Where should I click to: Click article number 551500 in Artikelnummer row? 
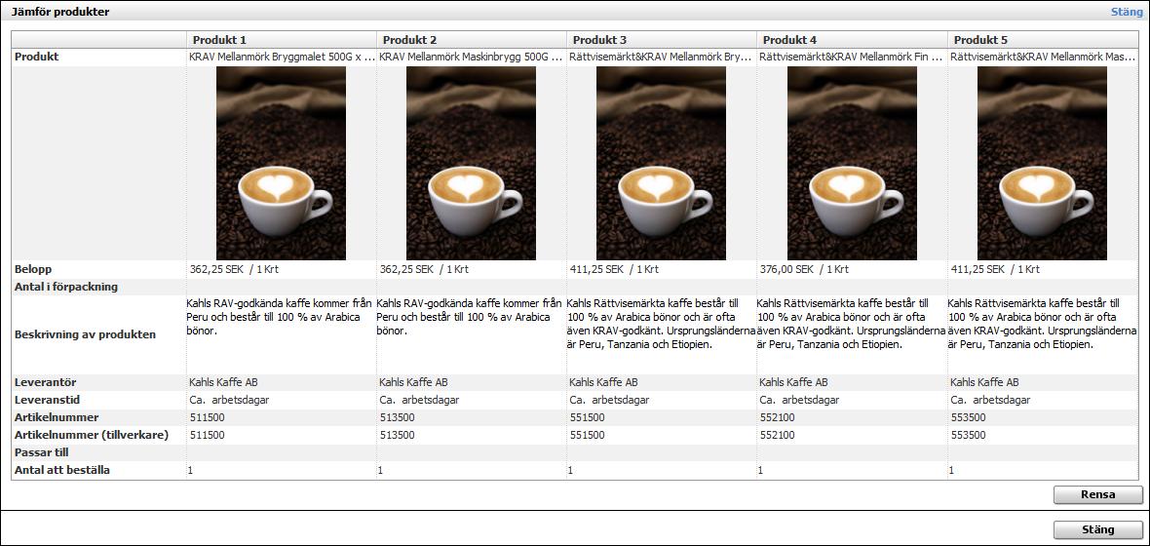click(587, 417)
